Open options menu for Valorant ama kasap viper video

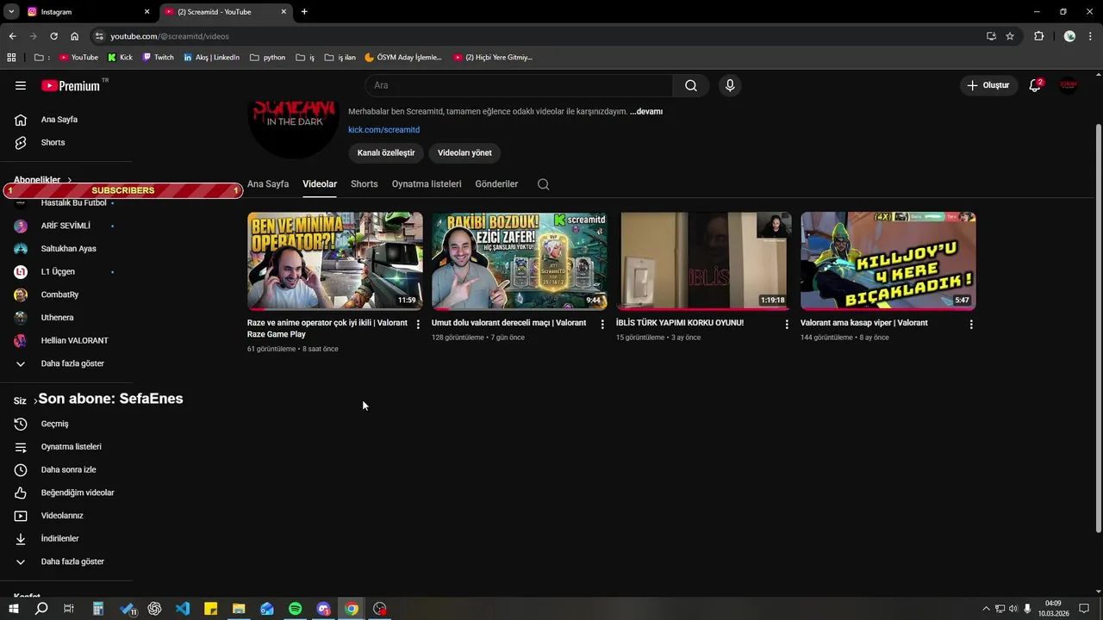[x=971, y=325]
